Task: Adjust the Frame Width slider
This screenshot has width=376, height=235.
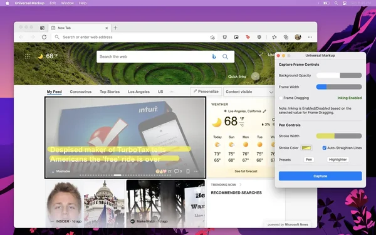Action: coord(339,87)
